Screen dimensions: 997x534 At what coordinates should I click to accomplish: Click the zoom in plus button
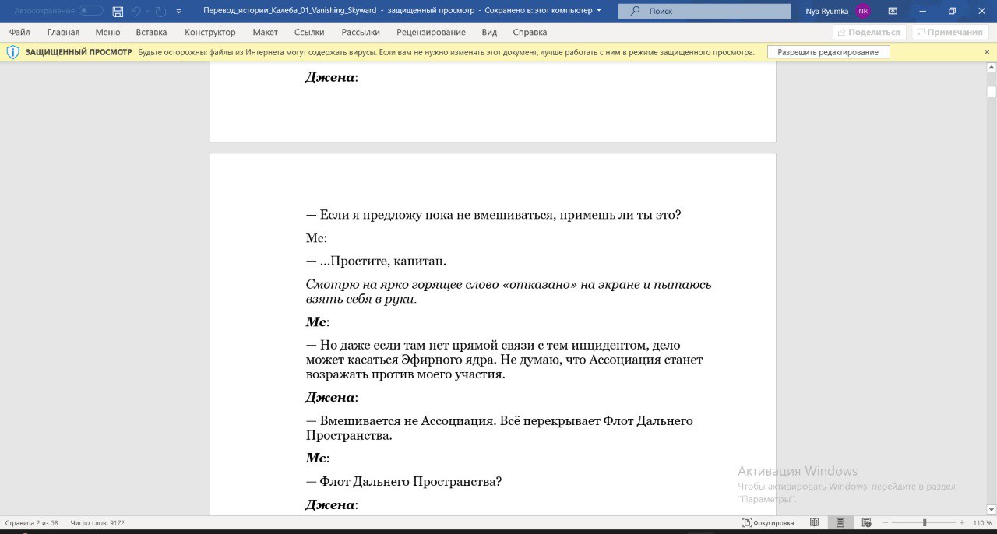point(962,523)
